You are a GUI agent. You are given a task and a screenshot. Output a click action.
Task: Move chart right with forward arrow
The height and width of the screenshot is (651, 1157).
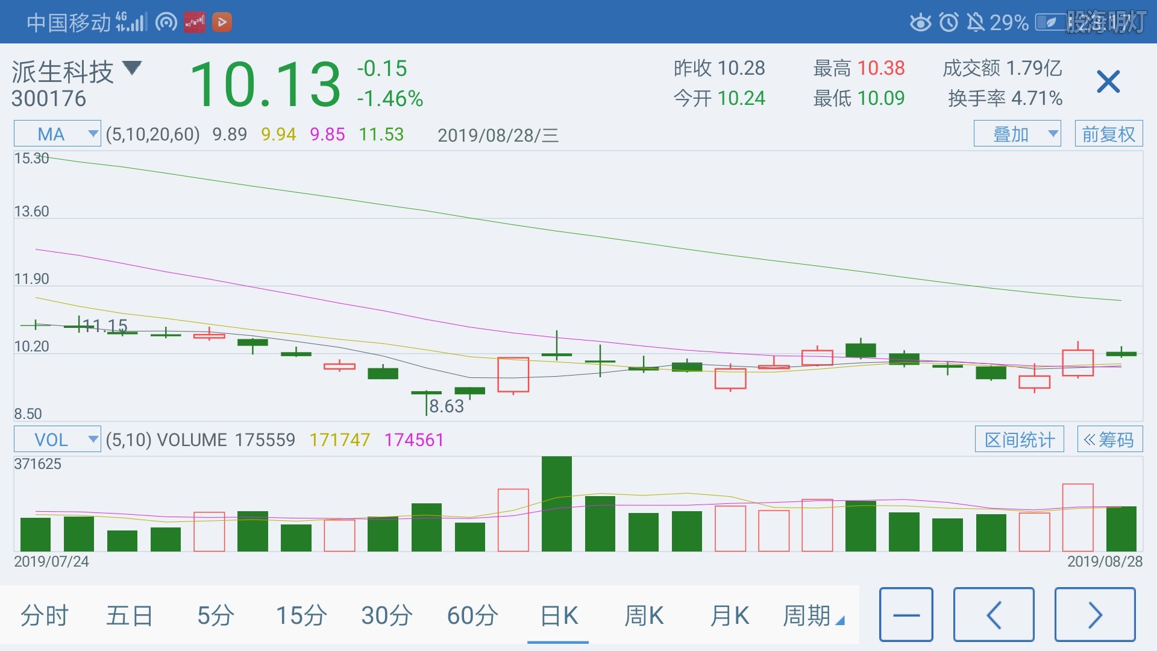point(1095,615)
